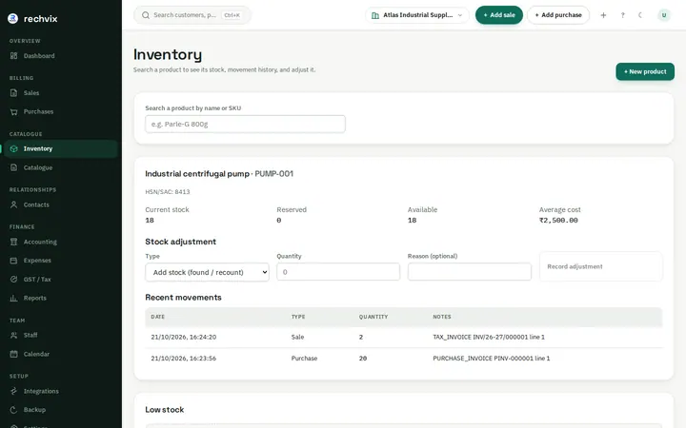The width and height of the screenshot is (686, 428).
Task: Click the Ctrl+K shortcut badge
Action: point(232,15)
